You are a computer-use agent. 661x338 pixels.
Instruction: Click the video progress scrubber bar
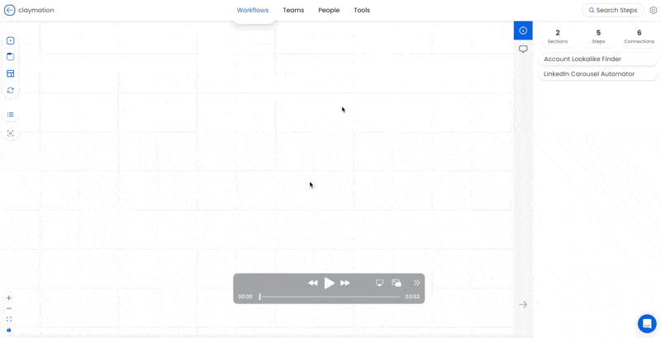click(330, 297)
